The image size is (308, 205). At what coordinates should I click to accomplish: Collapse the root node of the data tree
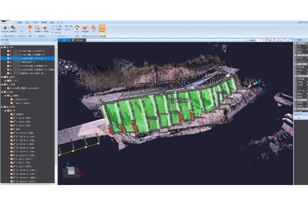(2, 44)
